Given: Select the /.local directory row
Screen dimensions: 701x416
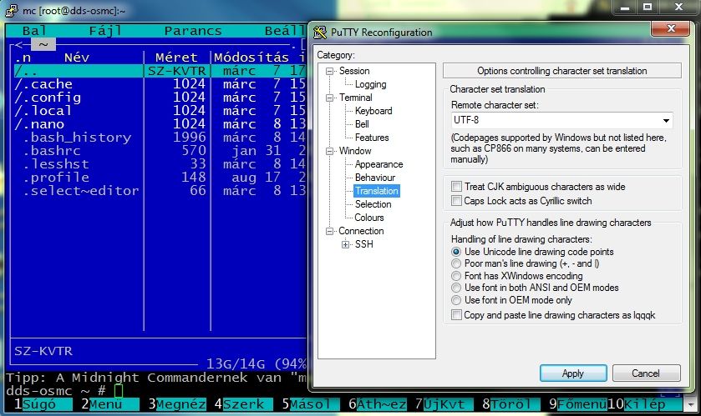Looking at the screenshot, I should click(159, 111).
